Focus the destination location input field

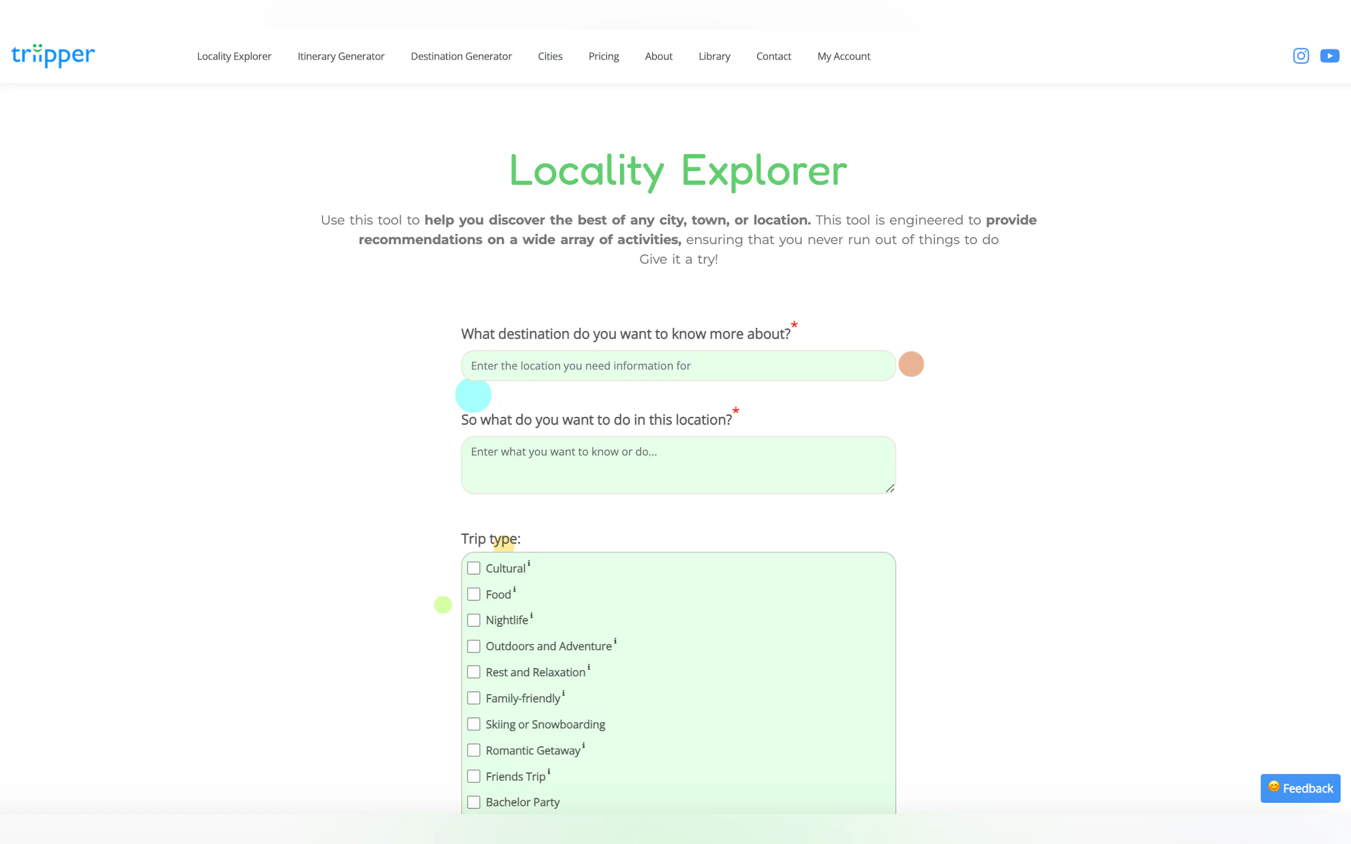click(x=678, y=366)
